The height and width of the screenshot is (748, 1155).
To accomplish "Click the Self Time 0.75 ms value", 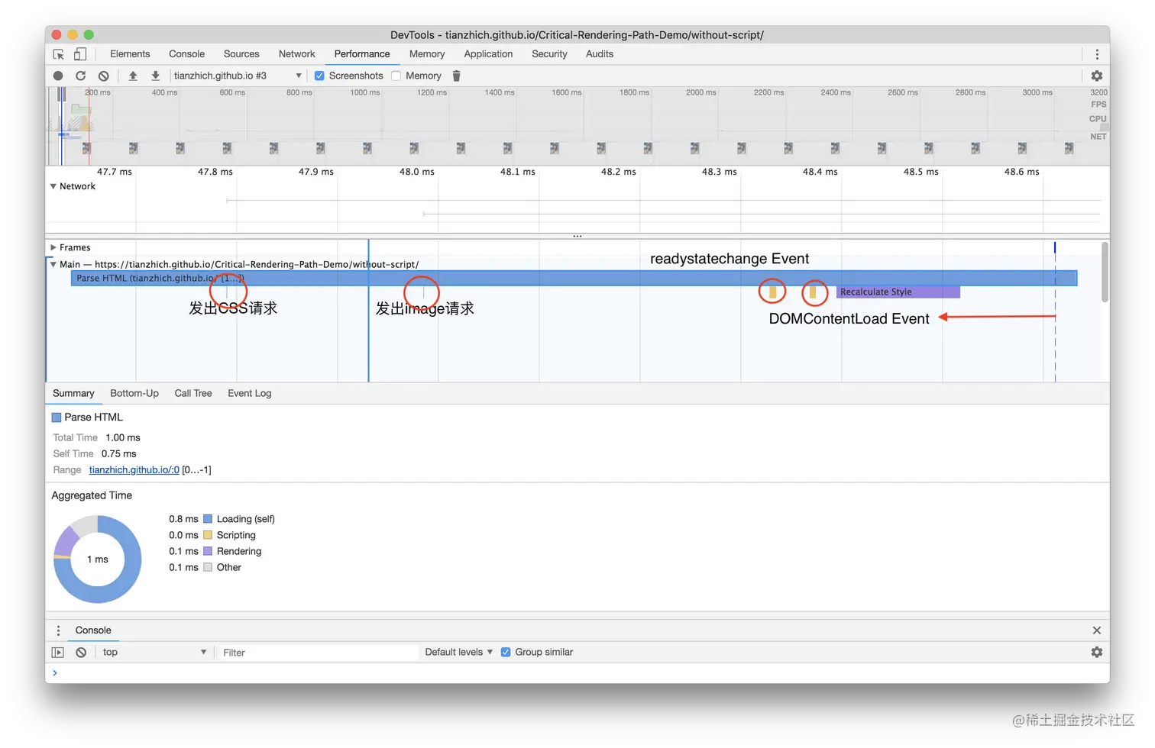I will click(119, 454).
